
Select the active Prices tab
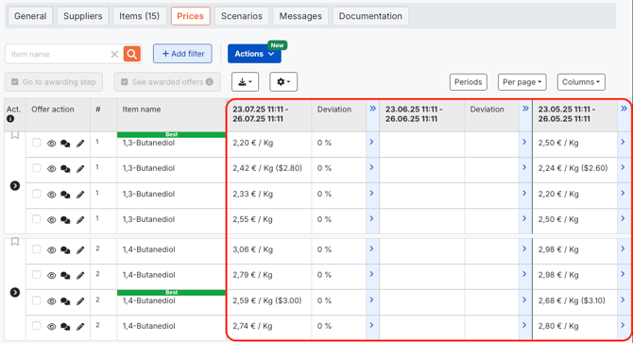click(x=190, y=16)
